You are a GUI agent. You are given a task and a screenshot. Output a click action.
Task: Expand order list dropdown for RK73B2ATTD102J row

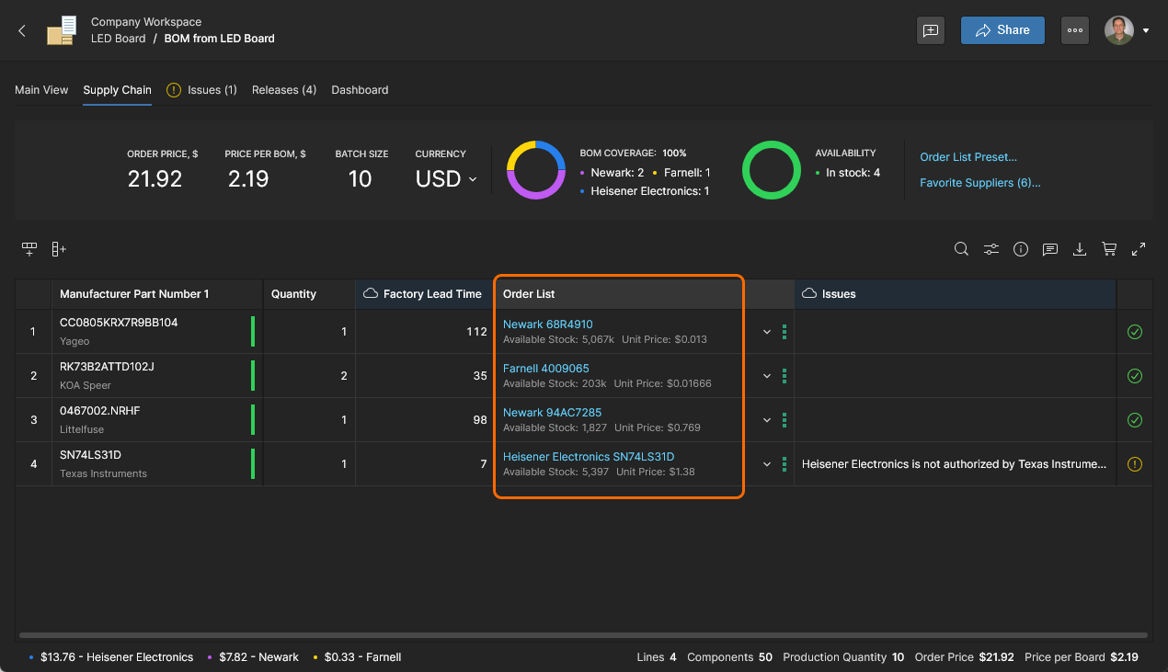click(x=767, y=376)
